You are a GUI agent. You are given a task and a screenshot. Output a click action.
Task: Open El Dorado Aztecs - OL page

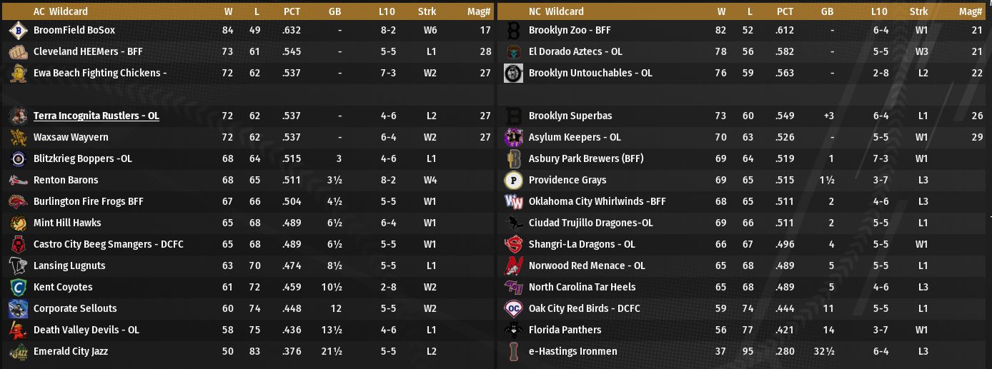click(x=575, y=51)
